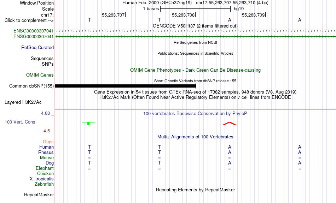Click the RefSeq Curated track label
Image resolution: width=336 pixels, height=203 pixels.
tap(37, 48)
